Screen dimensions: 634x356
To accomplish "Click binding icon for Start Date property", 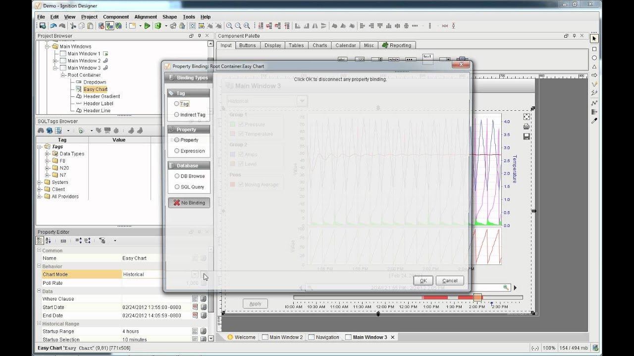I will coord(204,307).
